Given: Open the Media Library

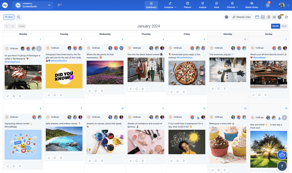Looking at the screenshot, I should point(251,5).
